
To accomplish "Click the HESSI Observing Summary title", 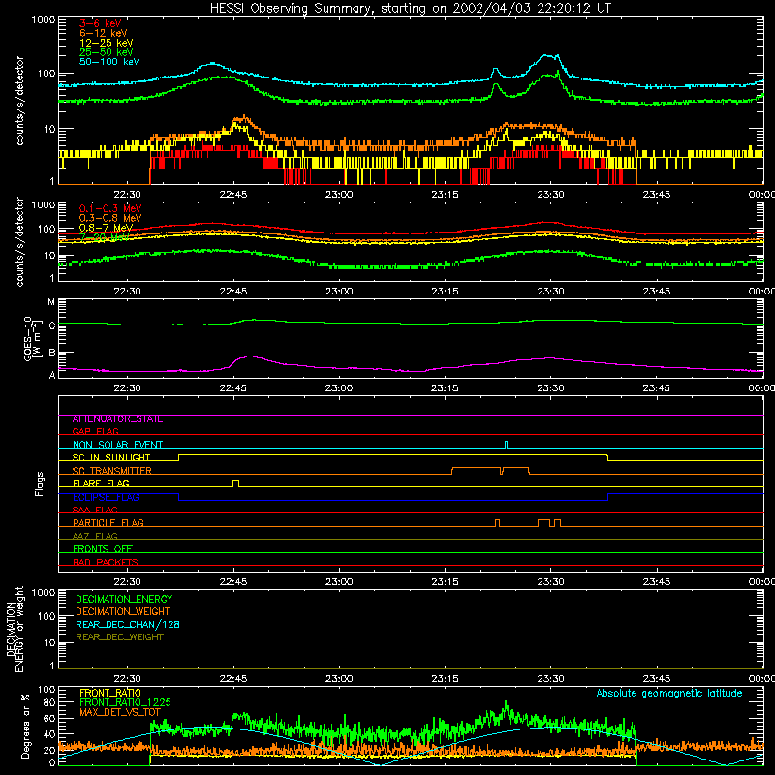I will [410, 9].
